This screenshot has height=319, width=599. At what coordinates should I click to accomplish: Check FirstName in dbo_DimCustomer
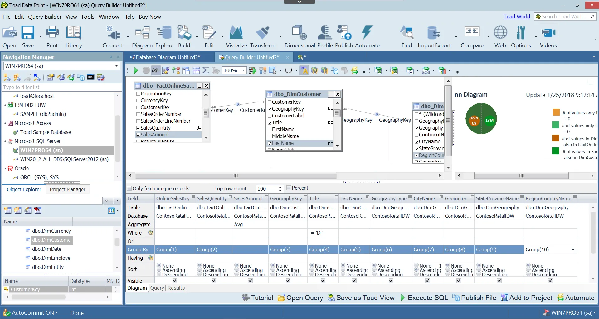(x=270, y=130)
